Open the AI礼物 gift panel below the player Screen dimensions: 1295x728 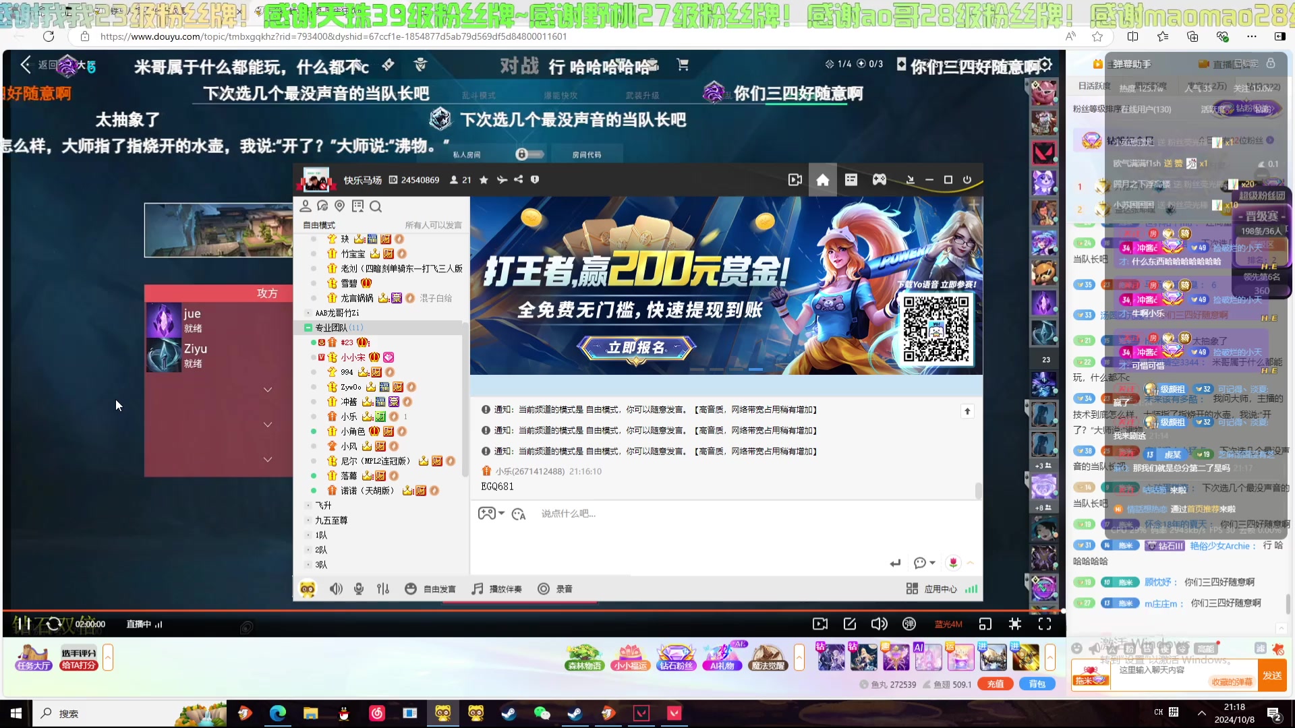[722, 657]
